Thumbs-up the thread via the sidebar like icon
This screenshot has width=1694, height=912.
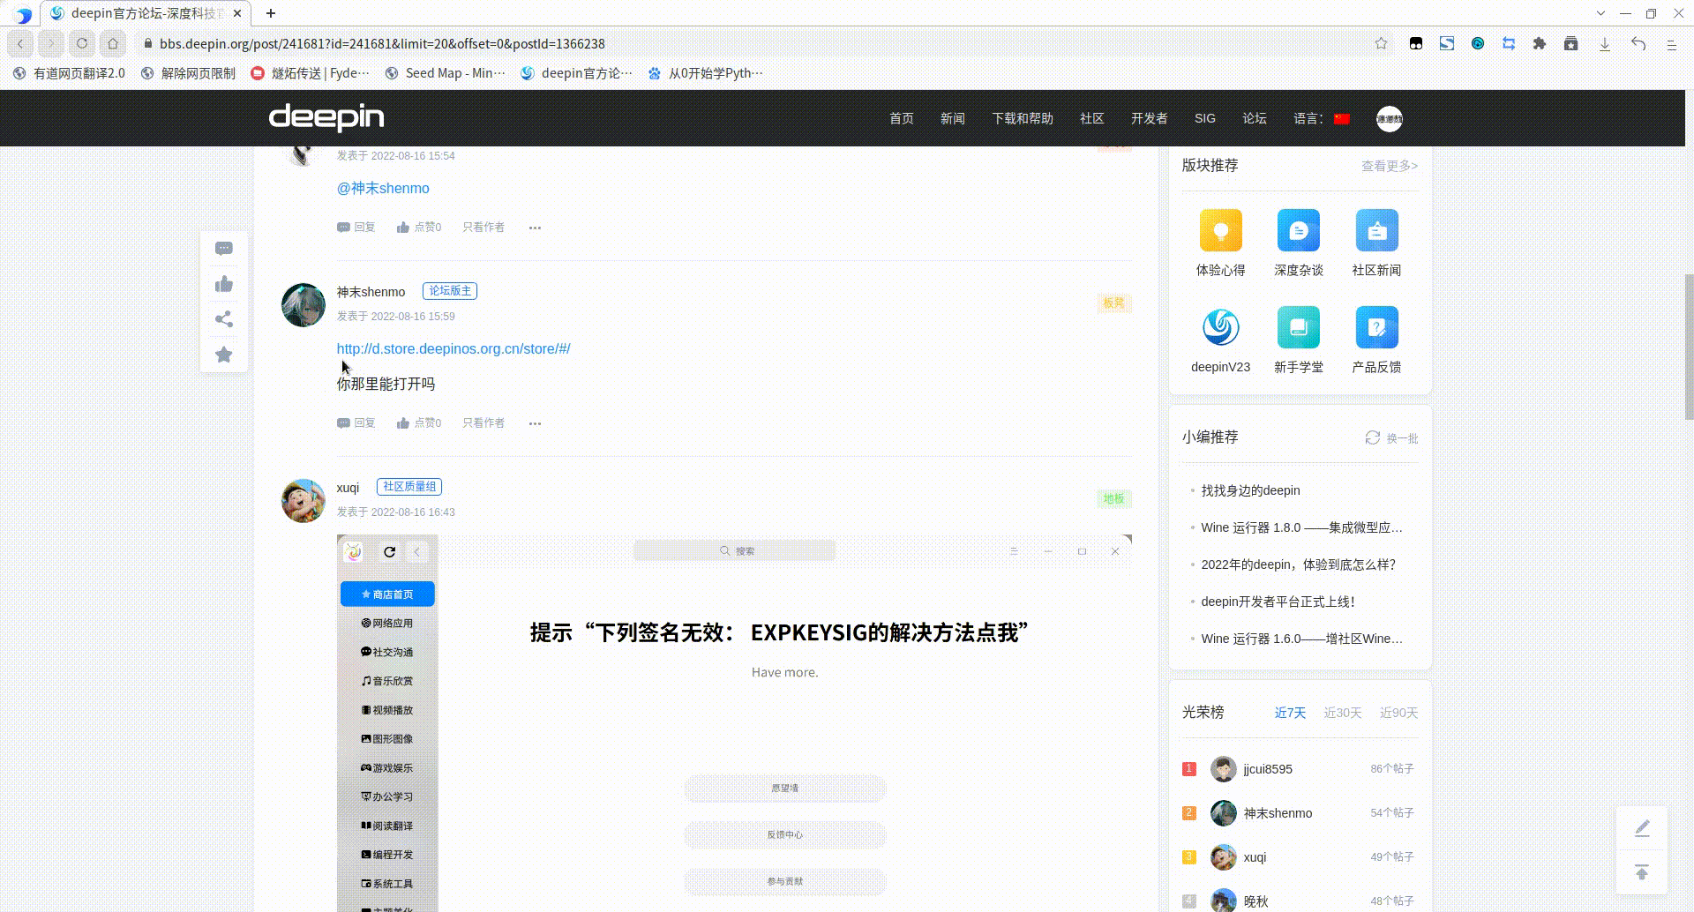[223, 283]
